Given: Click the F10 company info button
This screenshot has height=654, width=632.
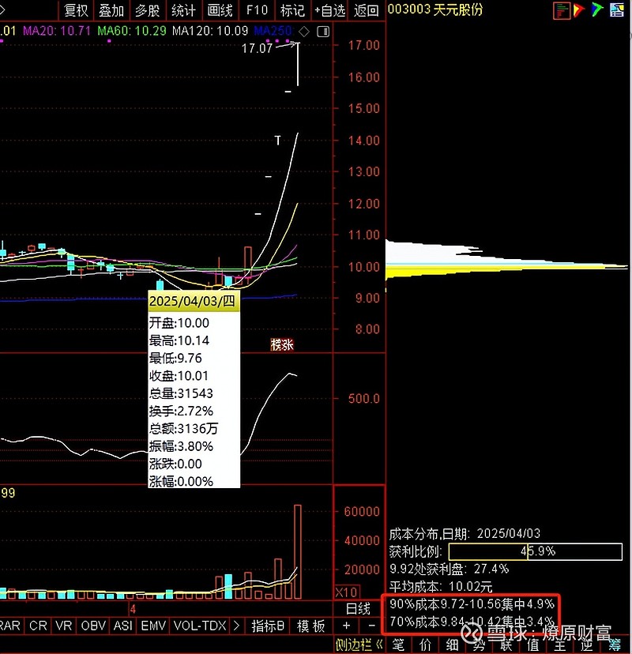Looking at the screenshot, I should click(256, 11).
